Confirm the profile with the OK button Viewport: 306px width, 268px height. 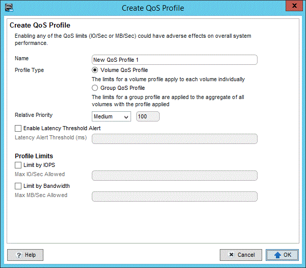282,255
